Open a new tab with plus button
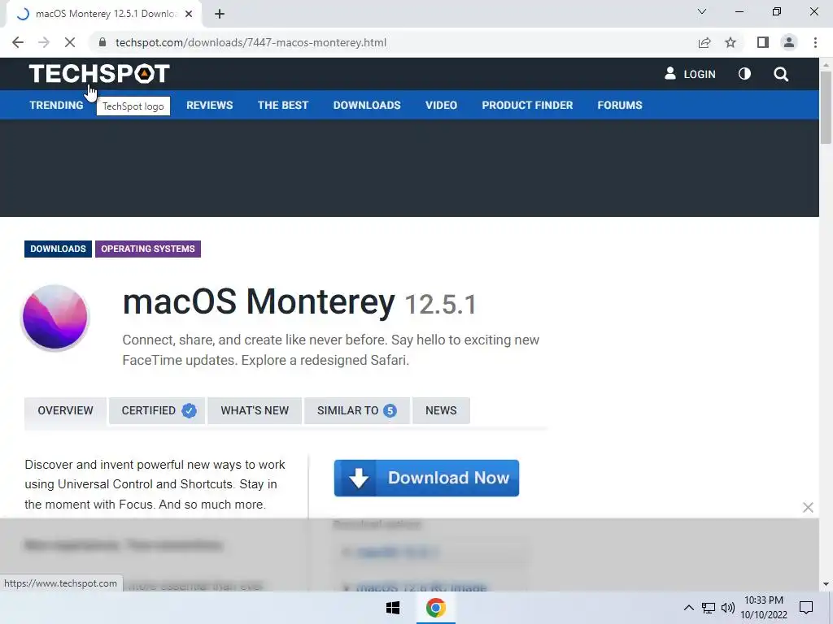 pos(220,15)
